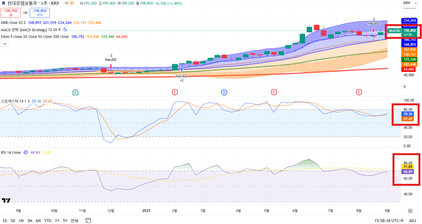Click the 시195,300 open value
This screenshot has width=422, height=224.
[x=88, y=3]
